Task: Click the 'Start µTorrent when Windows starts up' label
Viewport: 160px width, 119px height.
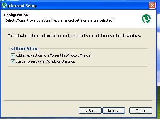Action: pos(45,61)
